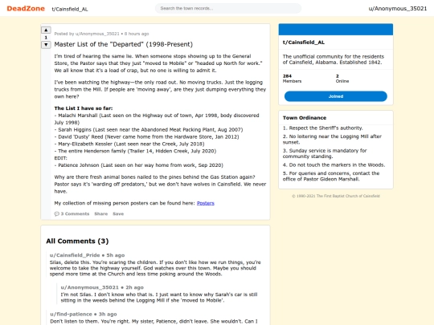Click 'The List I have so far:' heading
434x325 pixels.
[84, 108]
